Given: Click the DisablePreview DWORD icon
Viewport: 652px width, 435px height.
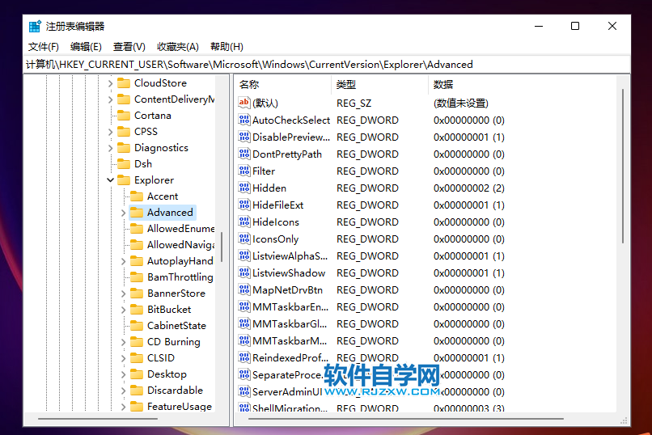Looking at the screenshot, I should [244, 137].
